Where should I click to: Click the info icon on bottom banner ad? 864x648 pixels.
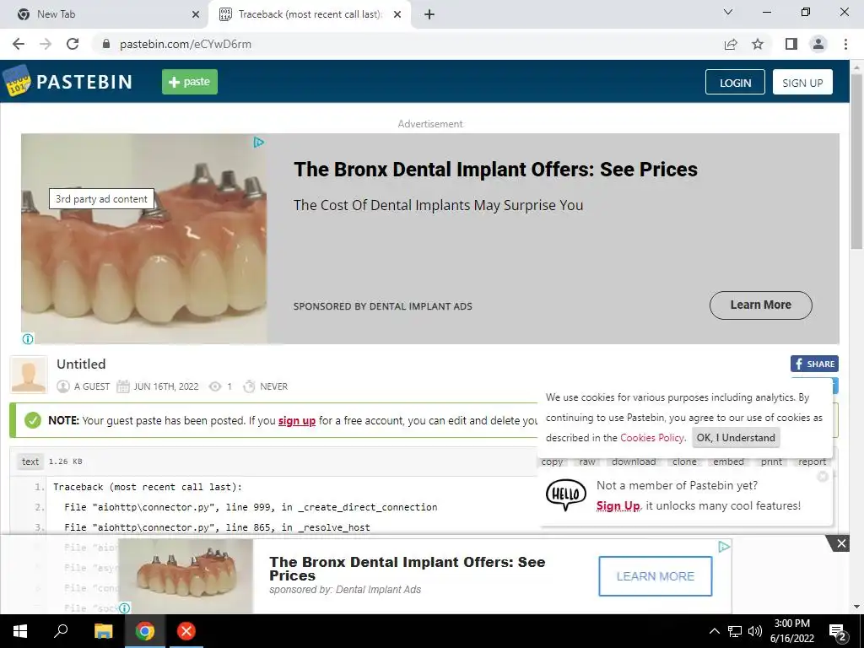tap(125, 607)
